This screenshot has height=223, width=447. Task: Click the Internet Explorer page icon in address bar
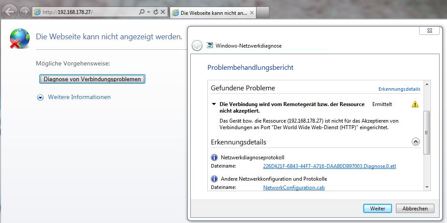pyautogui.click(x=38, y=12)
